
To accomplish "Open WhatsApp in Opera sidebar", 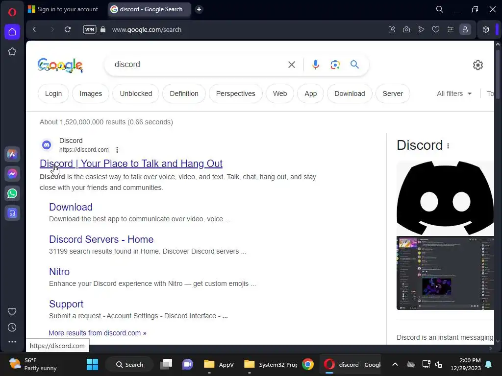I will [x=12, y=193].
